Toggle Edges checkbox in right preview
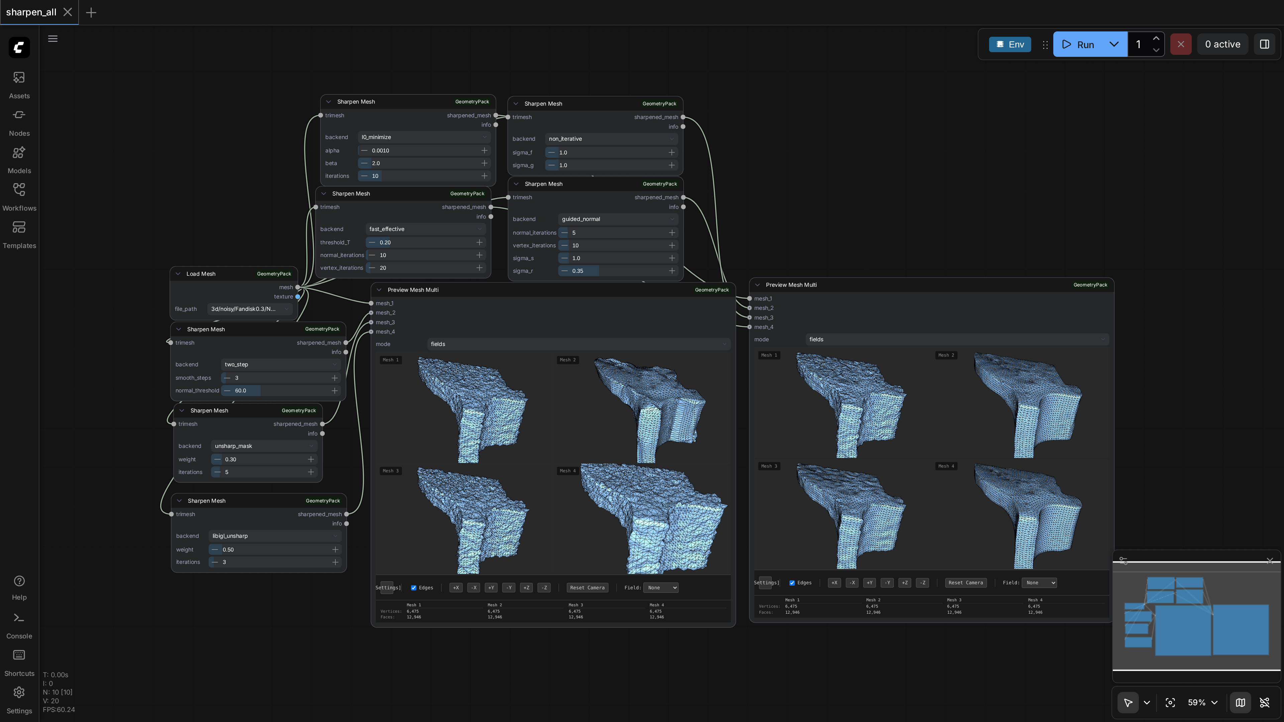Viewport: 1284px width, 722px height. 792,583
